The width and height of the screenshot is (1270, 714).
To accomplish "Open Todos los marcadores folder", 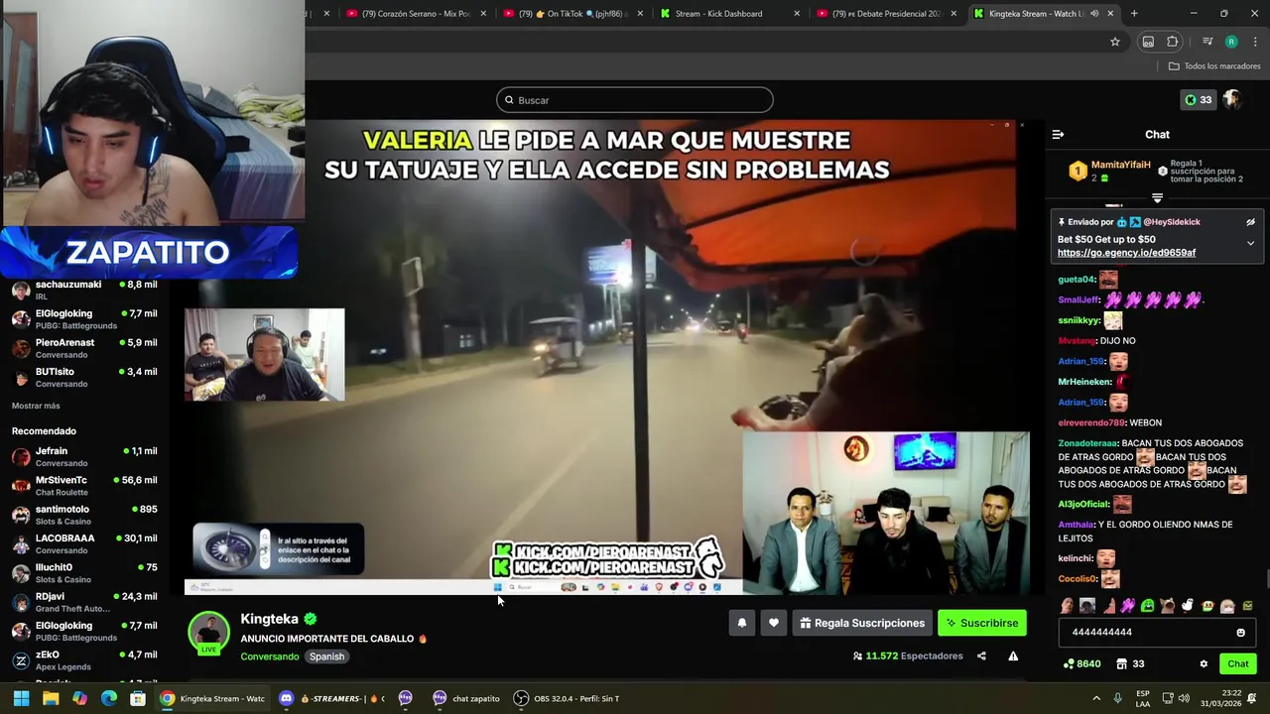I will [x=1214, y=66].
